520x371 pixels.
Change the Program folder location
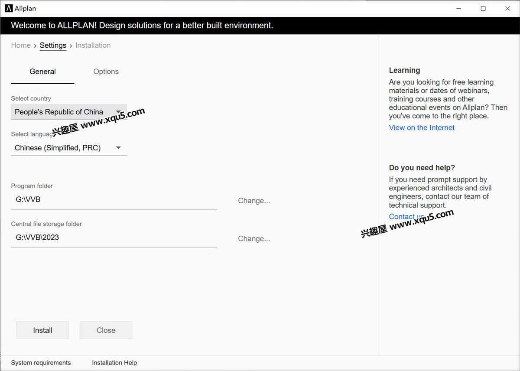254,201
